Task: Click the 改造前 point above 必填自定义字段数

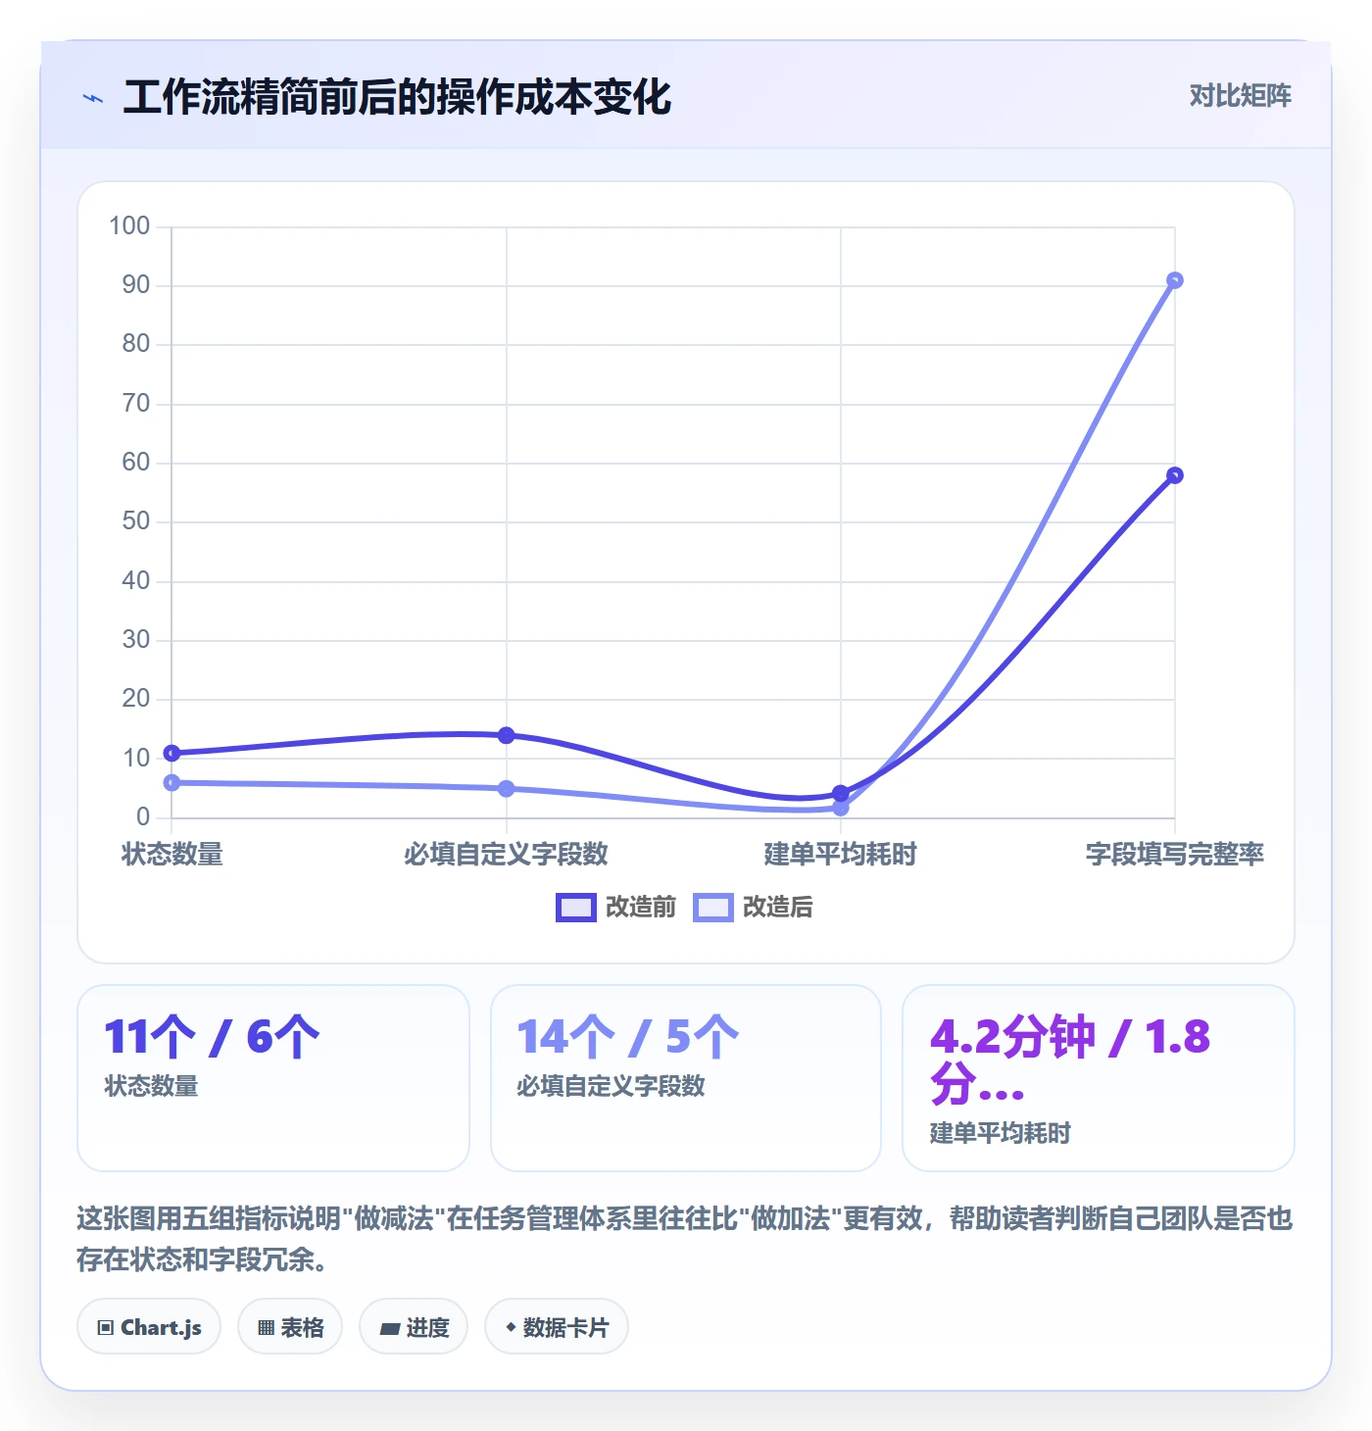Action: [x=506, y=735]
